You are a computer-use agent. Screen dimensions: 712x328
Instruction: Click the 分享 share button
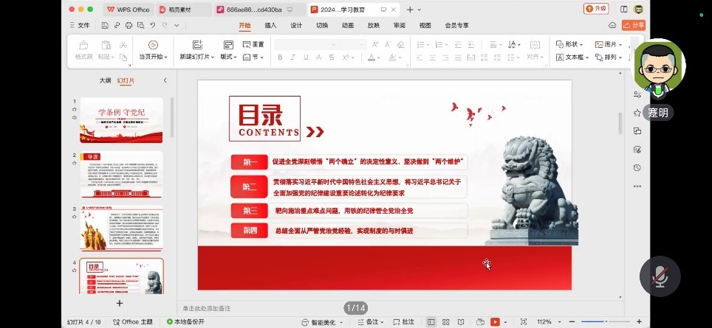(x=633, y=25)
